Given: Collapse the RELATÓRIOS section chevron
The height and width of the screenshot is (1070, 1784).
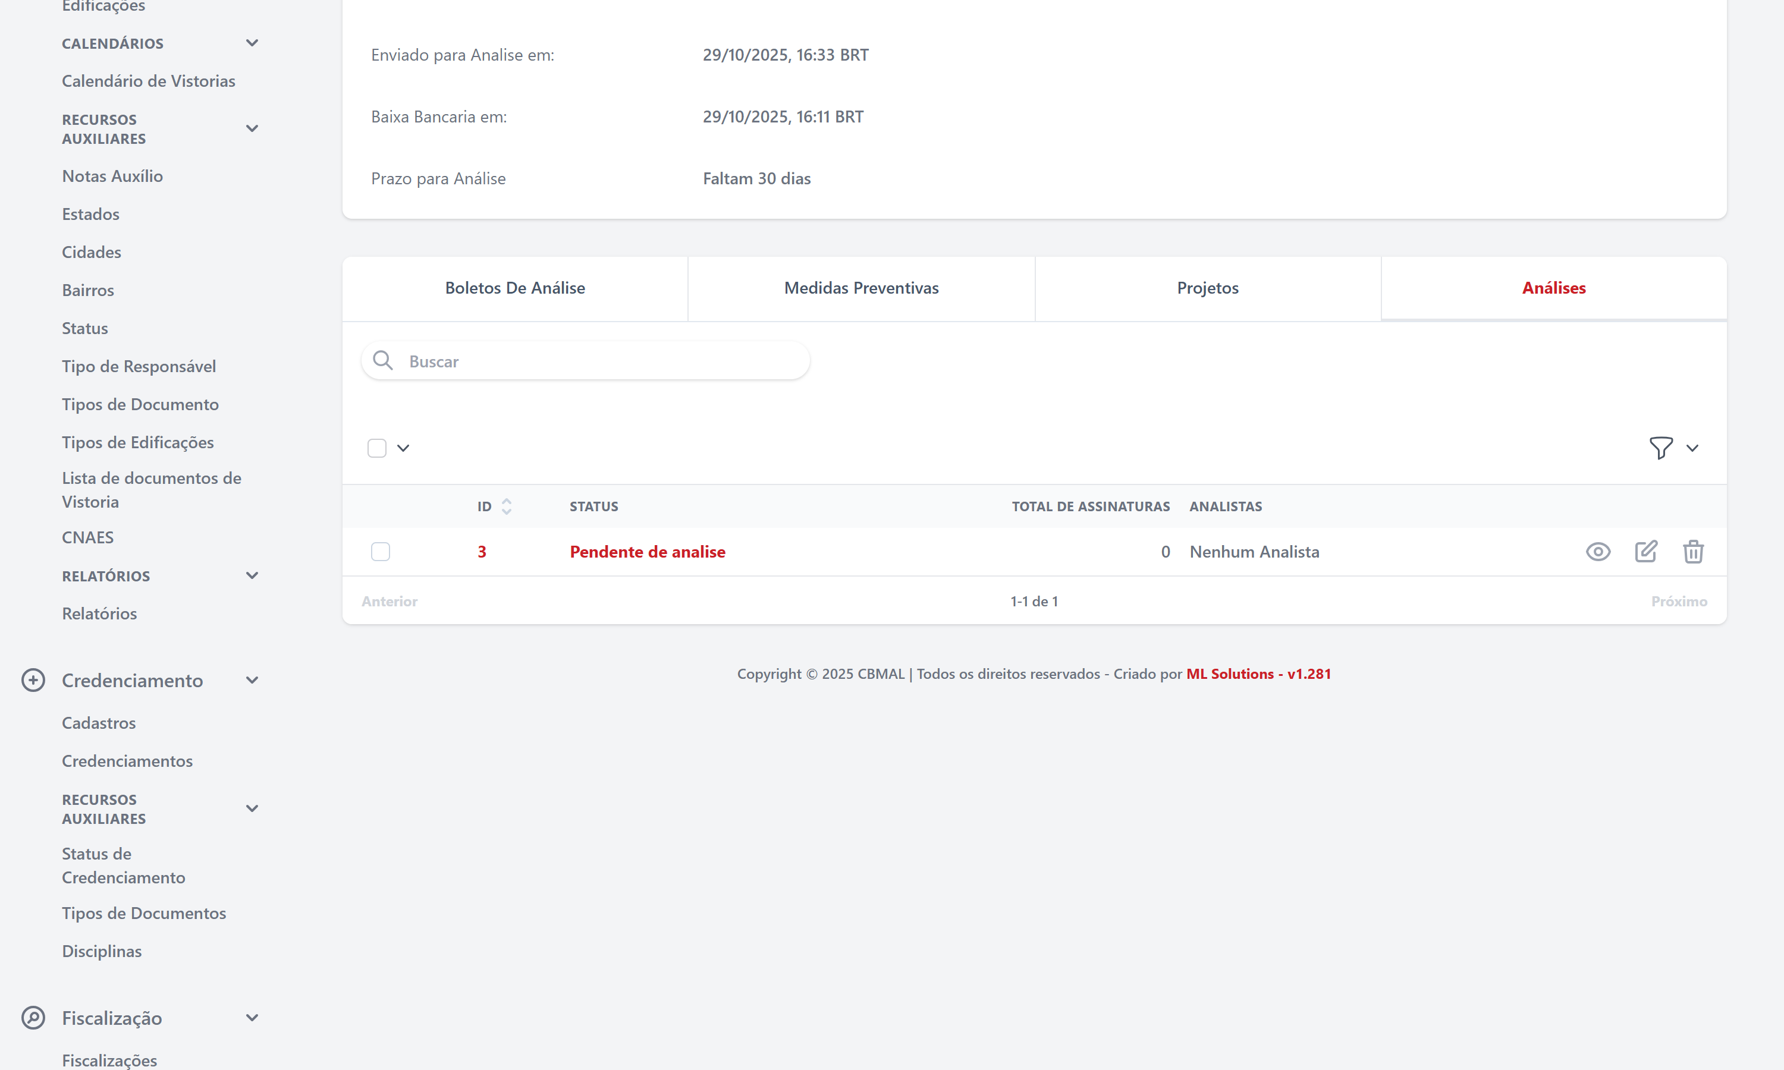Looking at the screenshot, I should pyautogui.click(x=252, y=575).
